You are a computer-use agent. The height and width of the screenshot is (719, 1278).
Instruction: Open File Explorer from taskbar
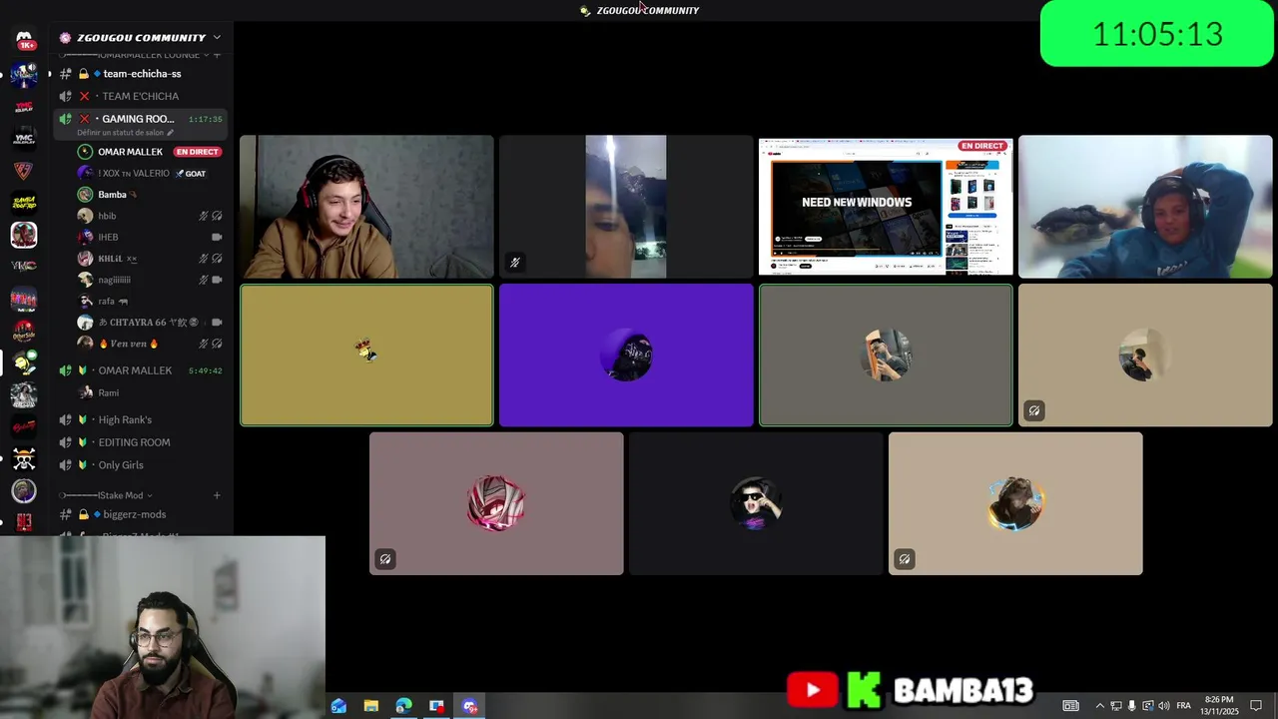click(371, 706)
